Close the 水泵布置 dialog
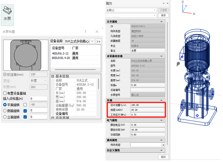 97,32
